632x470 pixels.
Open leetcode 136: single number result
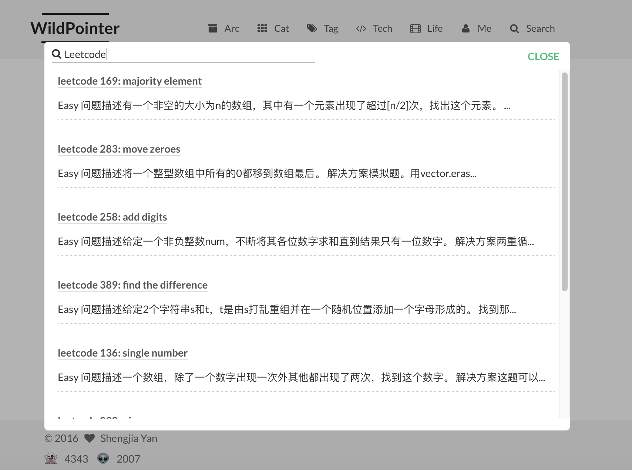[x=123, y=353]
